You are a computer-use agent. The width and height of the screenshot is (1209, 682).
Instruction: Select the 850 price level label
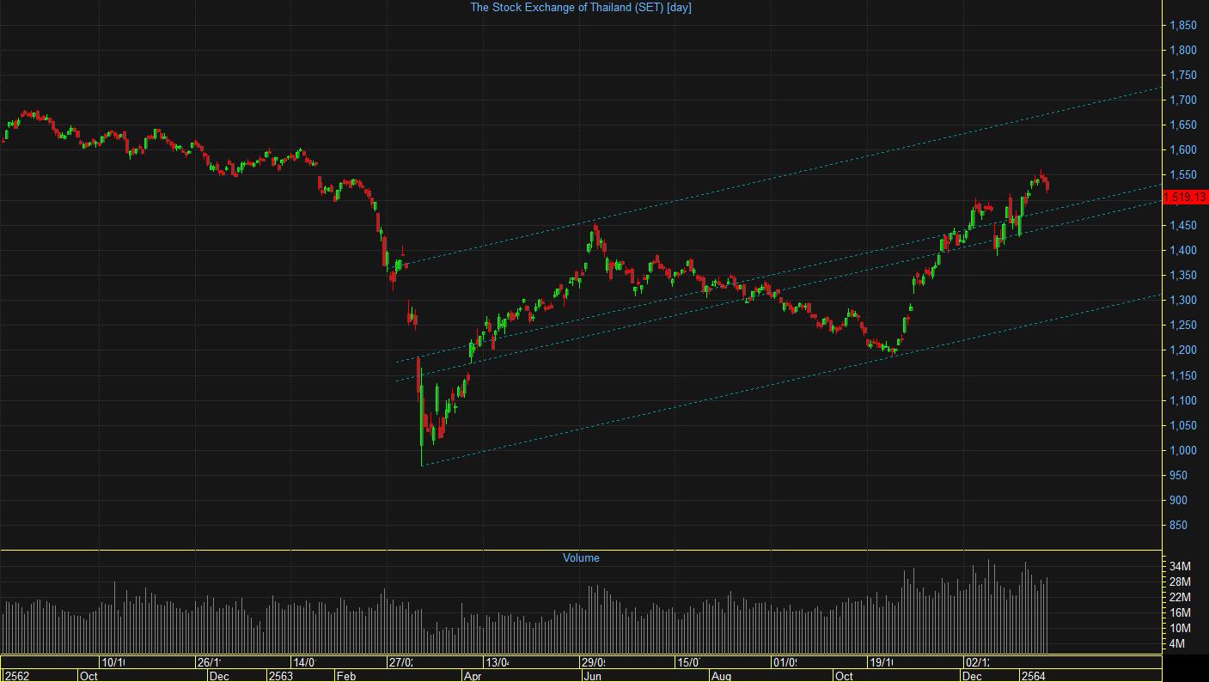1179,526
